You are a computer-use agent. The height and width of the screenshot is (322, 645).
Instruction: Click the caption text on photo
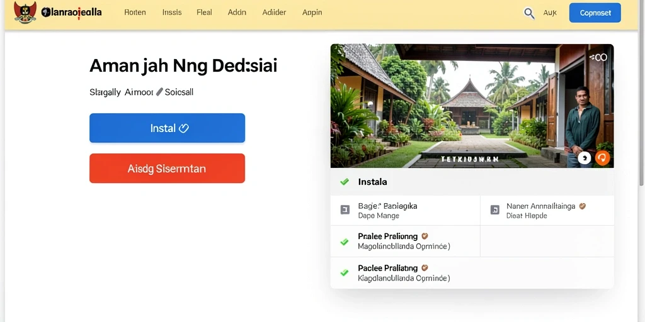click(x=469, y=159)
